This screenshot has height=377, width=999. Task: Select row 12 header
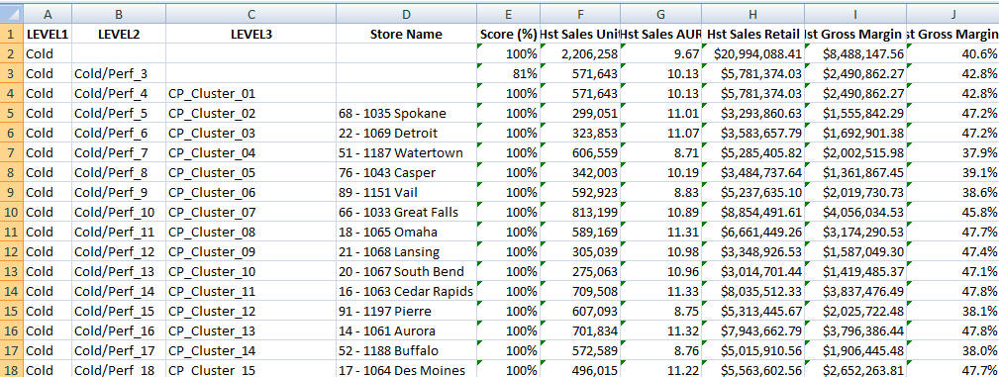coord(12,251)
